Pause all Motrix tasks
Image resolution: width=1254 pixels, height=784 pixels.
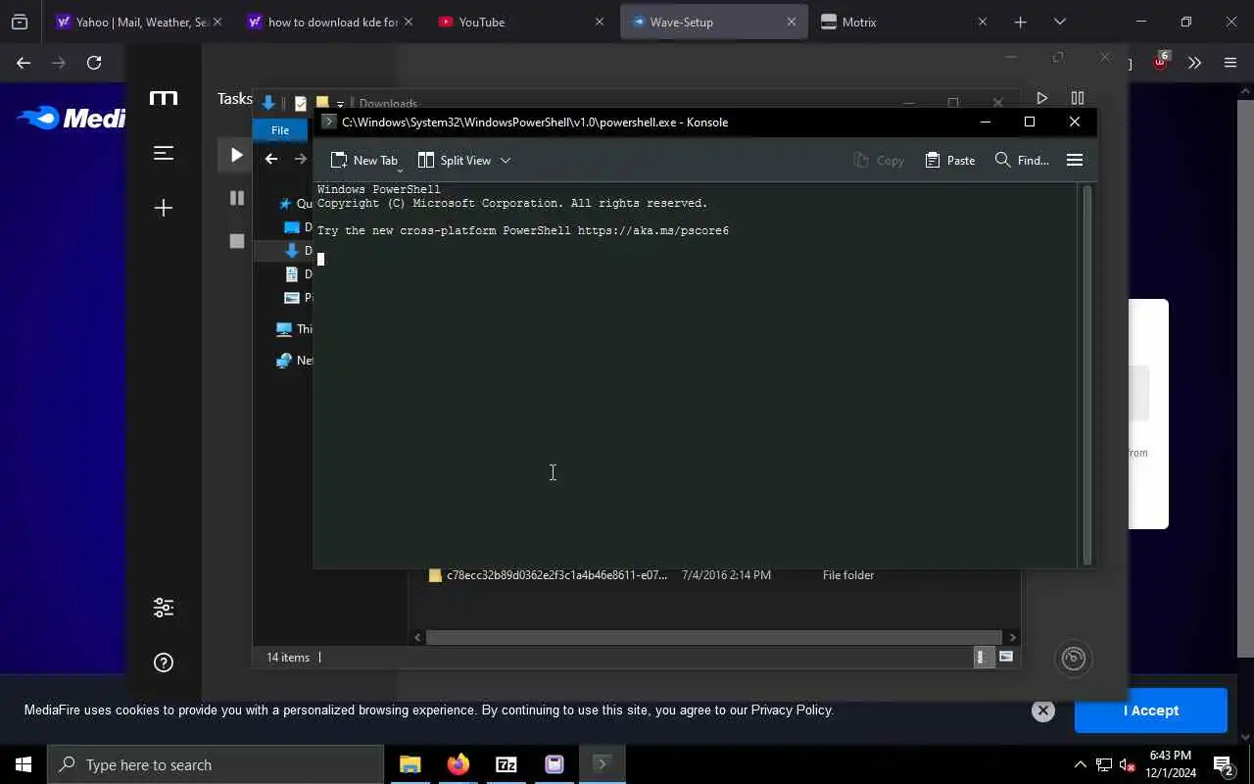point(1078,98)
